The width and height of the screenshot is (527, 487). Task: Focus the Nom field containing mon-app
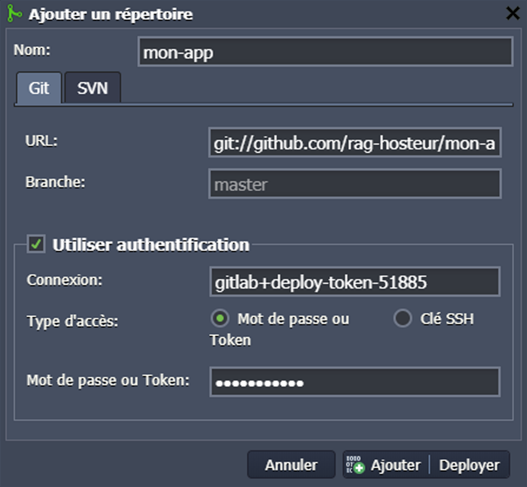pos(325,52)
